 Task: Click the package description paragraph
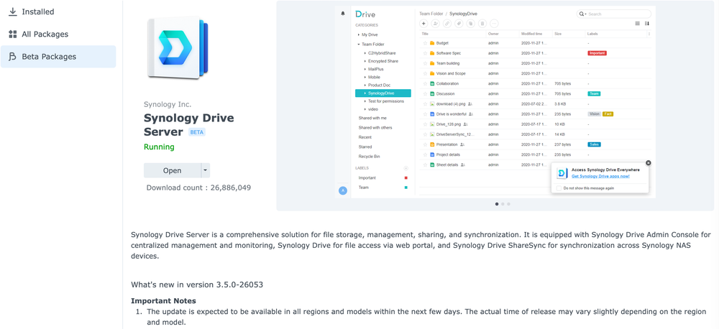[421, 245]
